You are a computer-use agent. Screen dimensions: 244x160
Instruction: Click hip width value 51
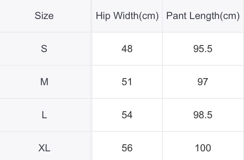(127, 82)
